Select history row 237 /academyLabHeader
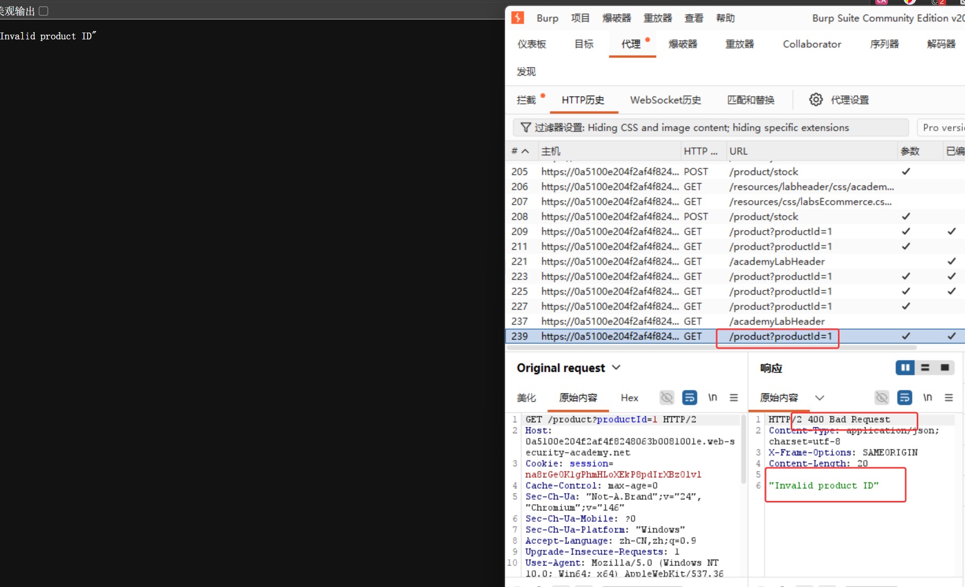 coord(735,321)
